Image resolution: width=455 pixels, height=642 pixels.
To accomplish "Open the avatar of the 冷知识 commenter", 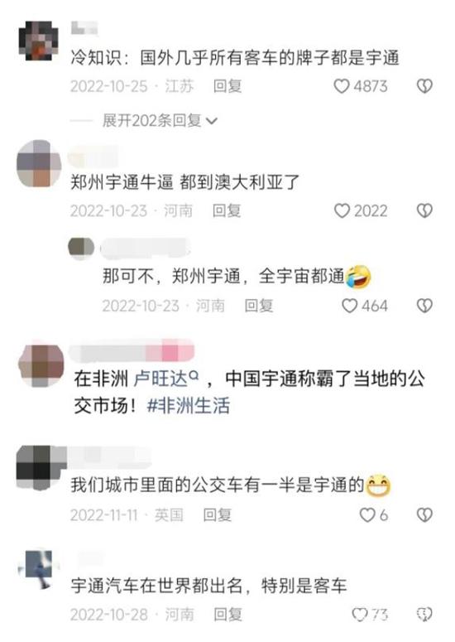I will pos(39,41).
